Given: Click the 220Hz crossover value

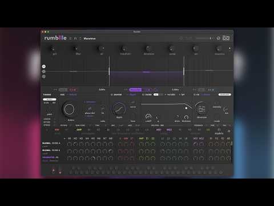Looking at the screenshot, I should coord(102,89).
